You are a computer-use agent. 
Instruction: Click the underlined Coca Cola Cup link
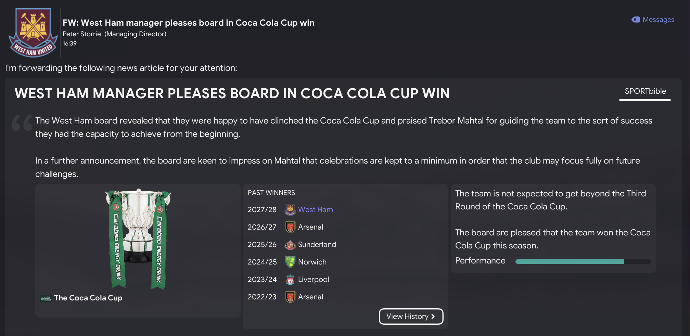pos(349,121)
